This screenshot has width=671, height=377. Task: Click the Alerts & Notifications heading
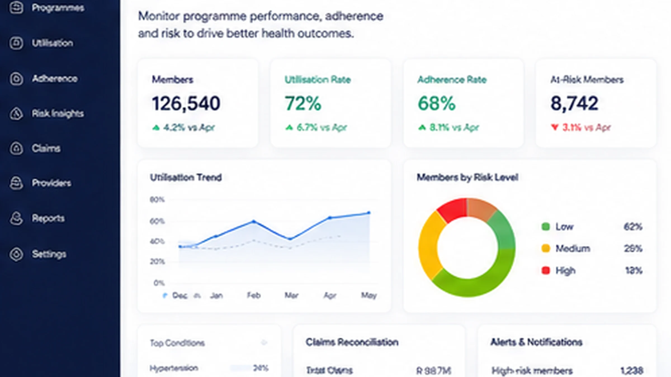point(536,342)
